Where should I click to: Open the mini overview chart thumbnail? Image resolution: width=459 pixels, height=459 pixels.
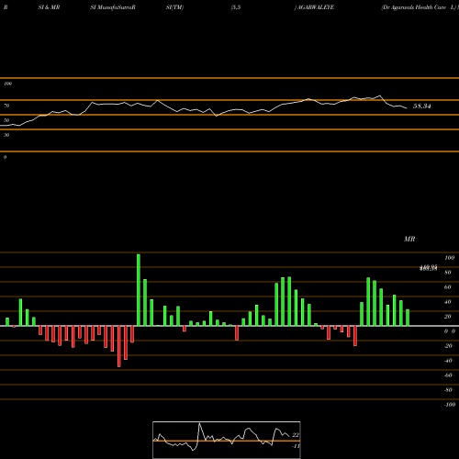tap(227, 440)
